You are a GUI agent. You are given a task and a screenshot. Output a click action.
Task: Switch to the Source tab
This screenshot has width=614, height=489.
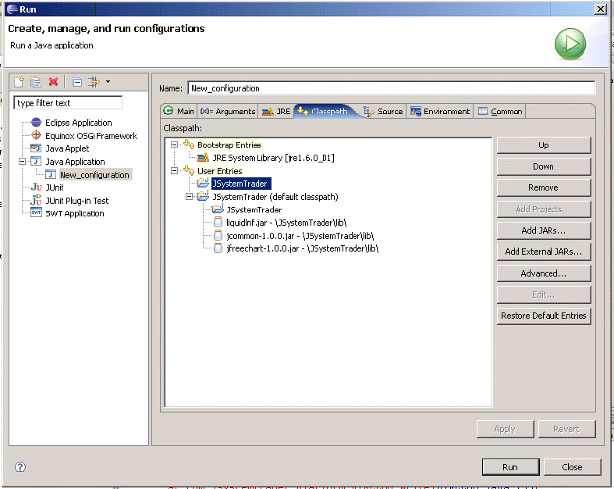click(383, 111)
